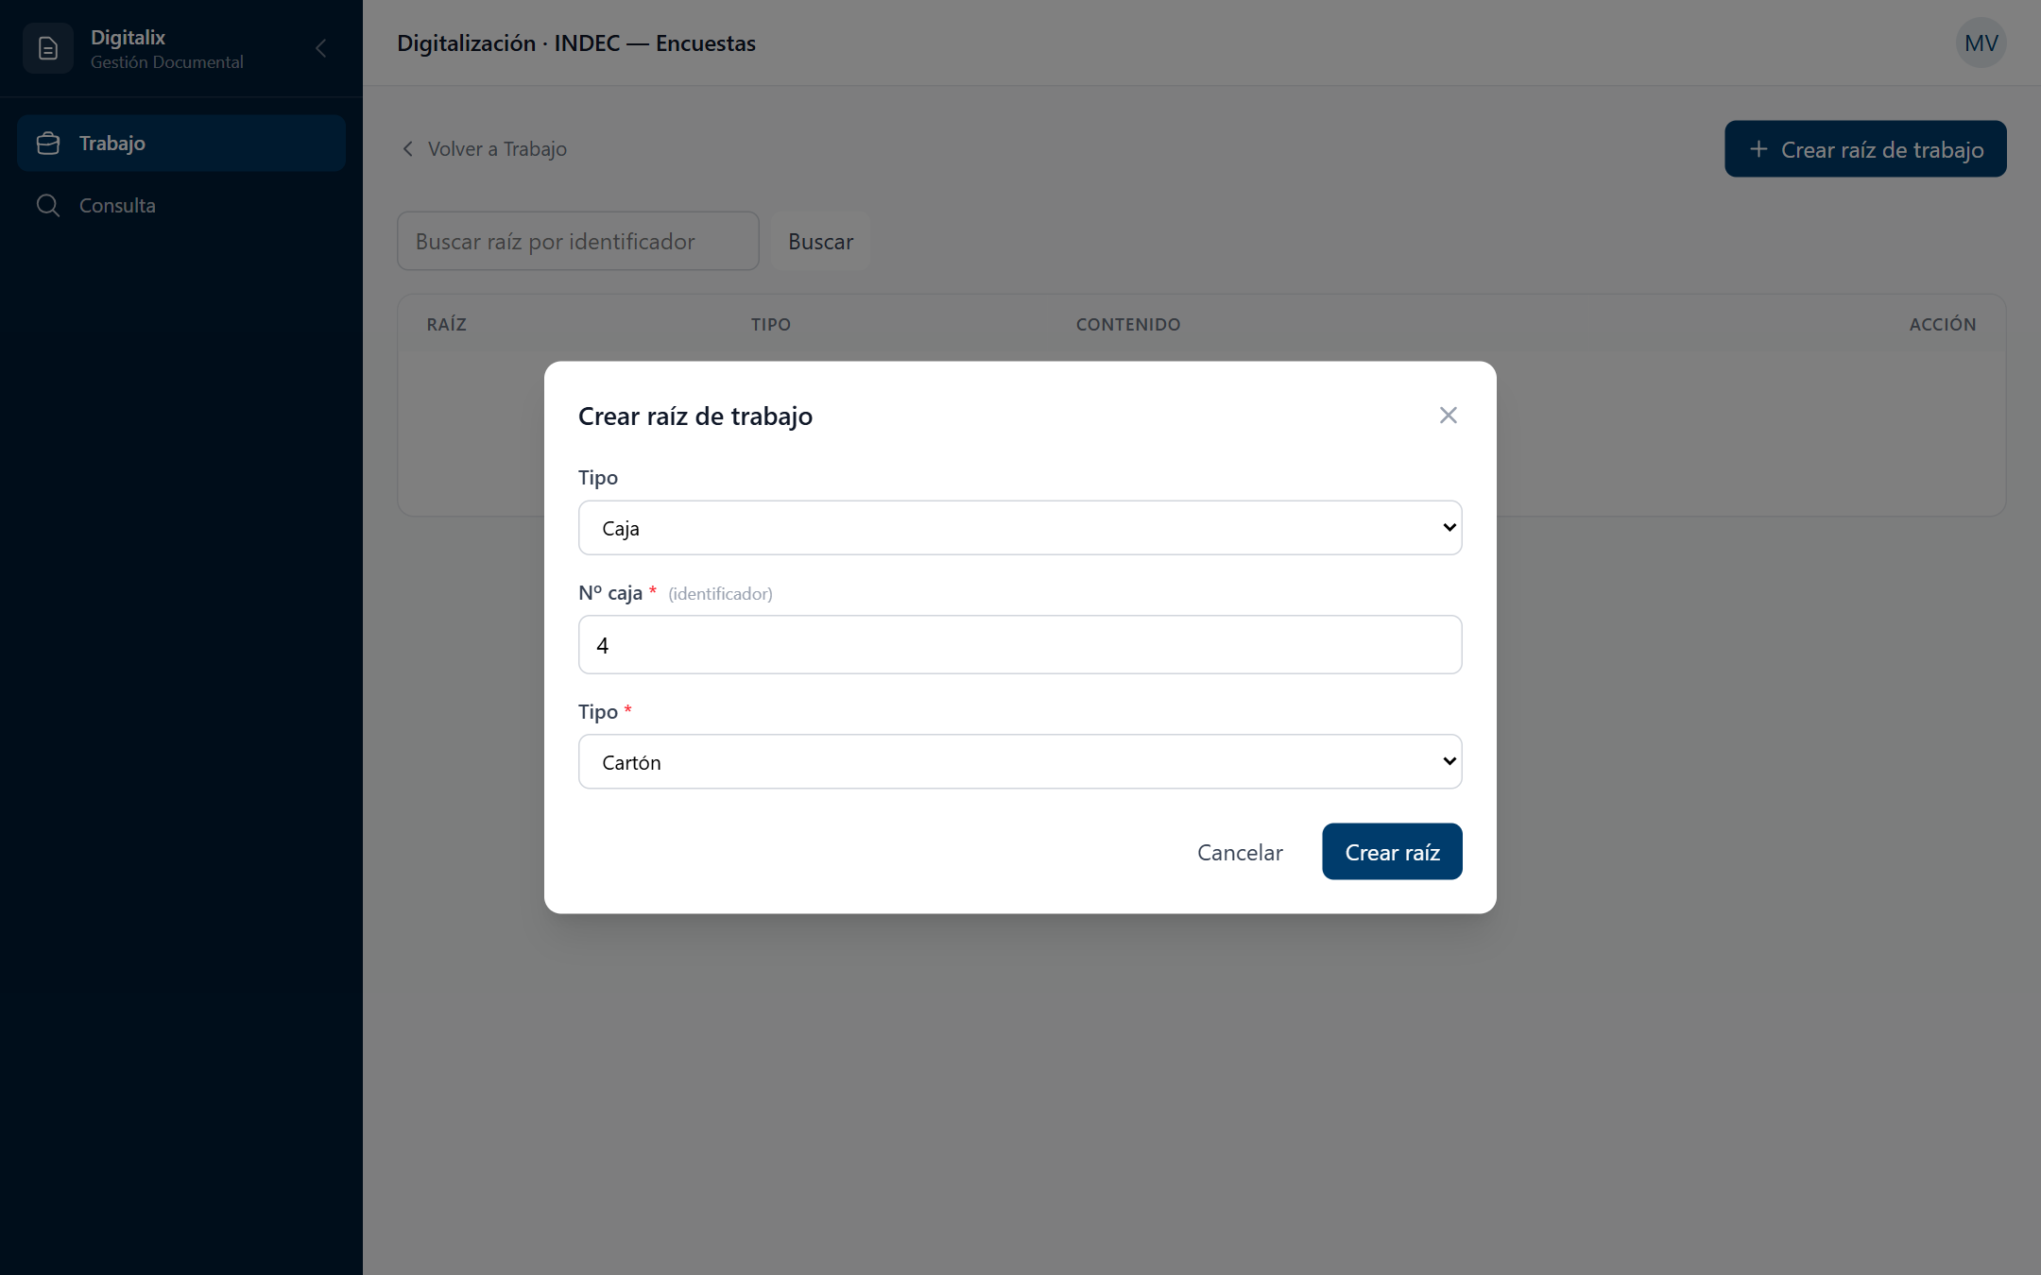Collapse the sidebar with the chevron
Viewport: 2041px width, 1275px height.
[x=321, y=48]
